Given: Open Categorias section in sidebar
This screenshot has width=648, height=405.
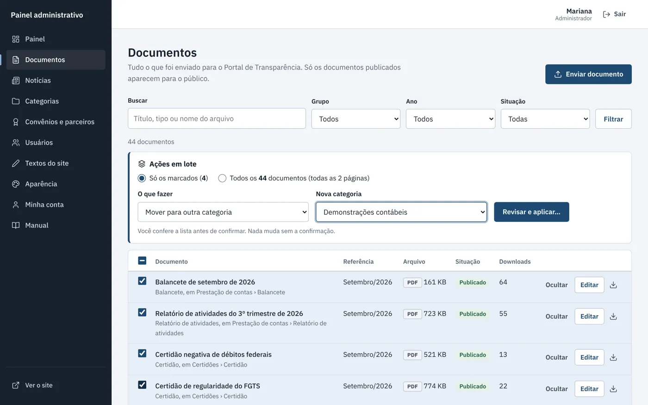Looking at the screenshot, I should coord(56,101).
